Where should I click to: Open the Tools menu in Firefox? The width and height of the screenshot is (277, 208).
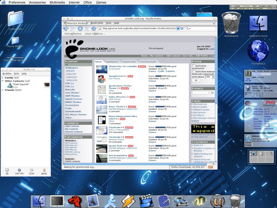point(108,23)
